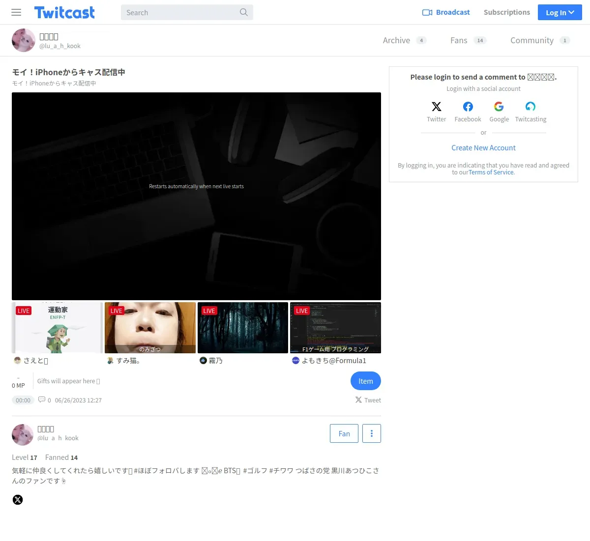590x541 pixels.
Task: Open Terms of Service link
Action: [491, 172]
